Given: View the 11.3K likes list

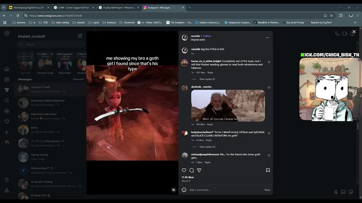Looking at the screenshot, I should click(188, 177).
